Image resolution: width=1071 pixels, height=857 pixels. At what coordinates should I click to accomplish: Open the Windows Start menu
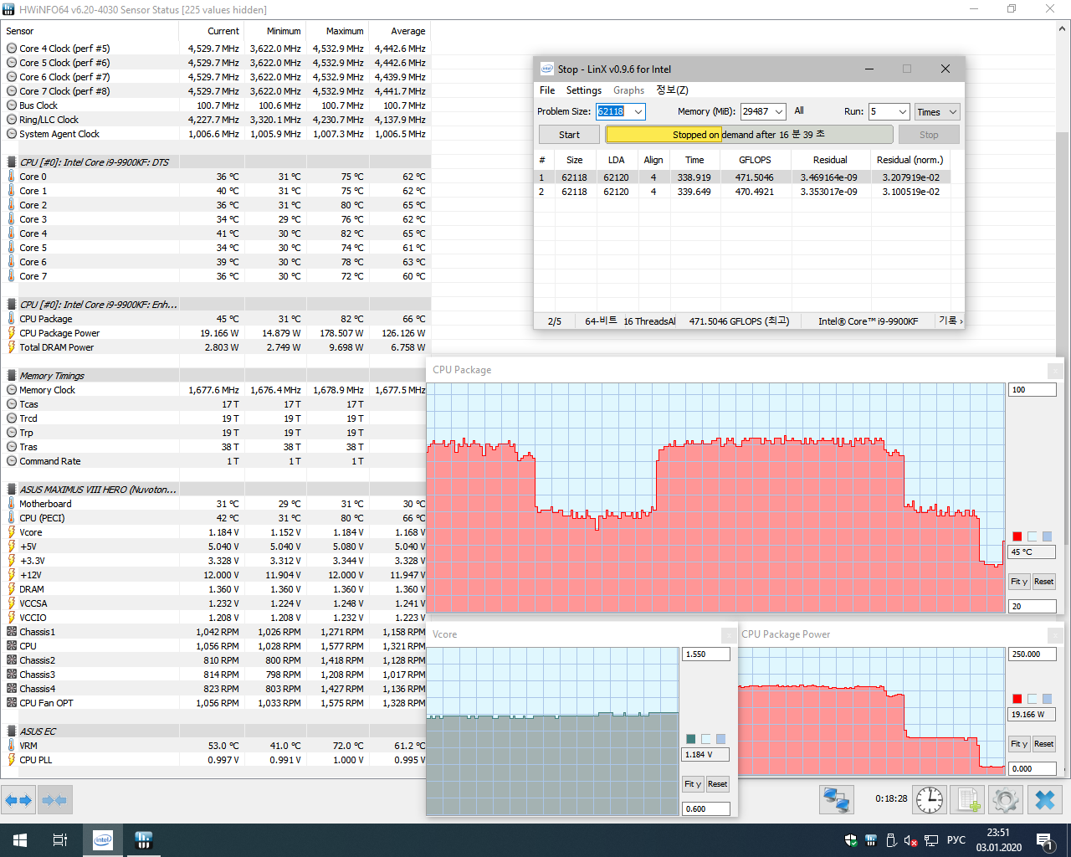[x=20, y=840]
